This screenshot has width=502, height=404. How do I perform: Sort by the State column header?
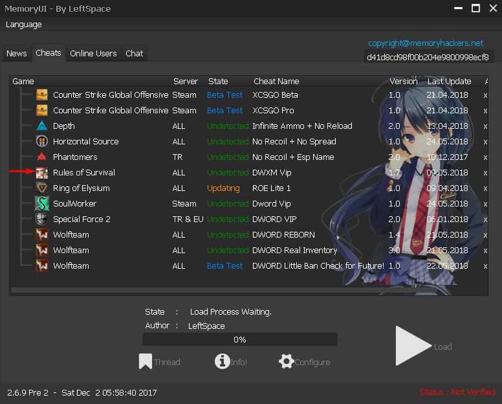[x=218, y=82]
